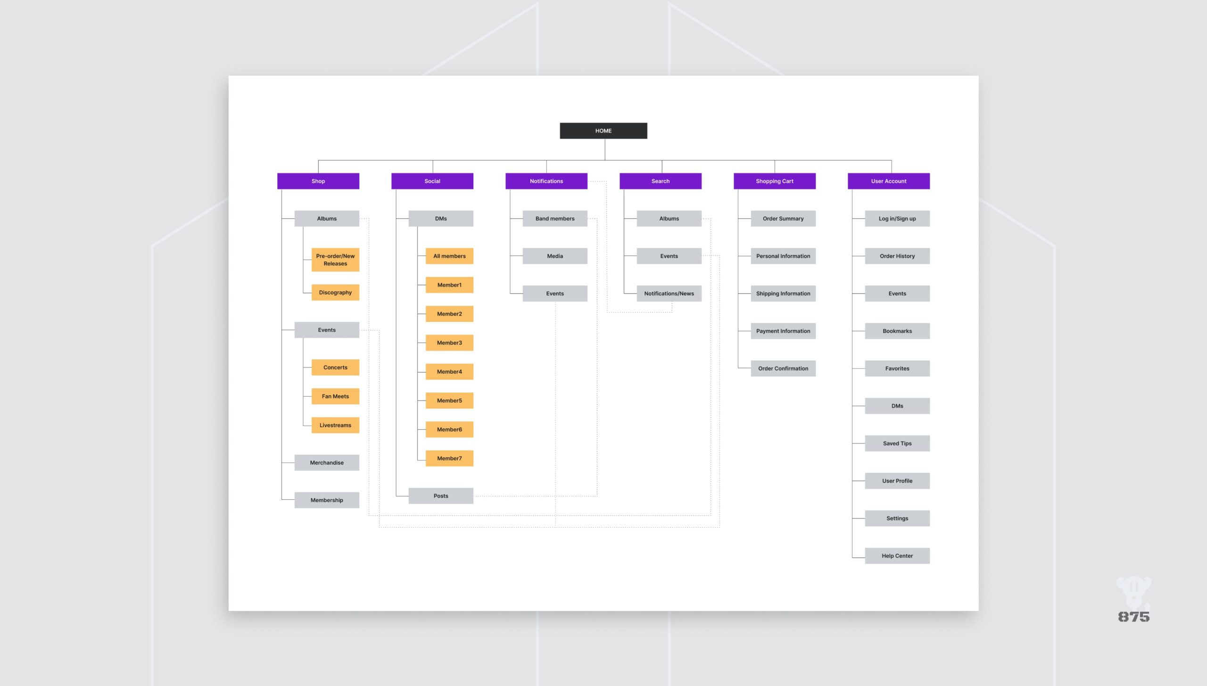Click the HOME node at top
The width and height of the screenshot is (1207, 686).
click(603, 131)
